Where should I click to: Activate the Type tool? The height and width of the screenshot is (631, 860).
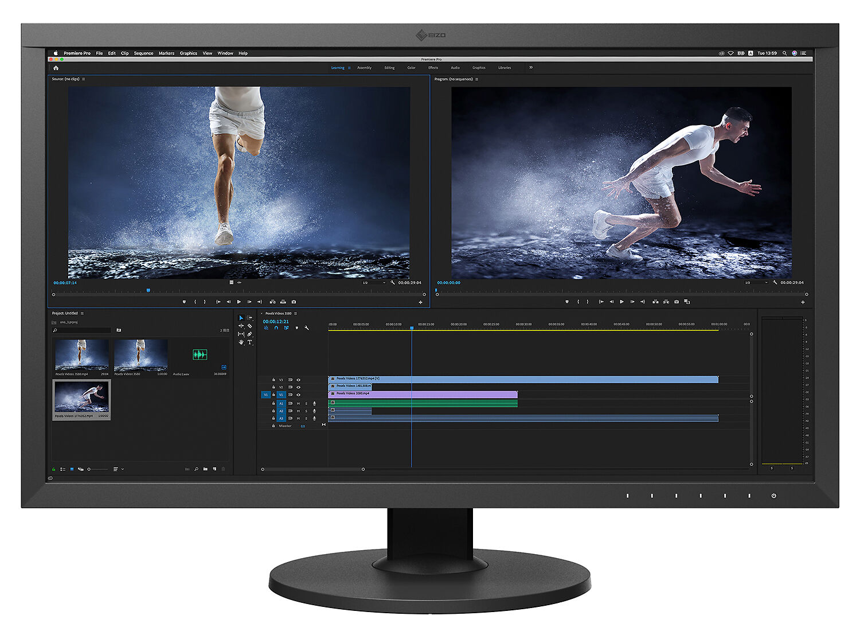coord(250,342)
